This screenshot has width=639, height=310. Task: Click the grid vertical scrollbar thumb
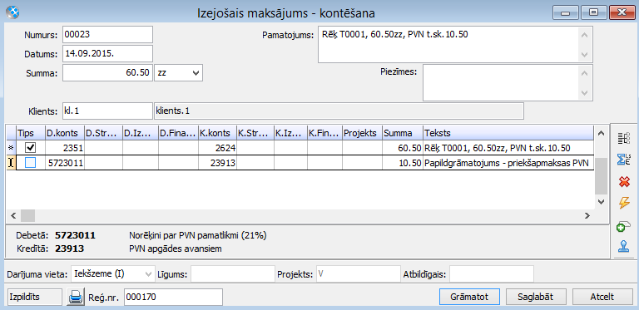pos(601,176)
